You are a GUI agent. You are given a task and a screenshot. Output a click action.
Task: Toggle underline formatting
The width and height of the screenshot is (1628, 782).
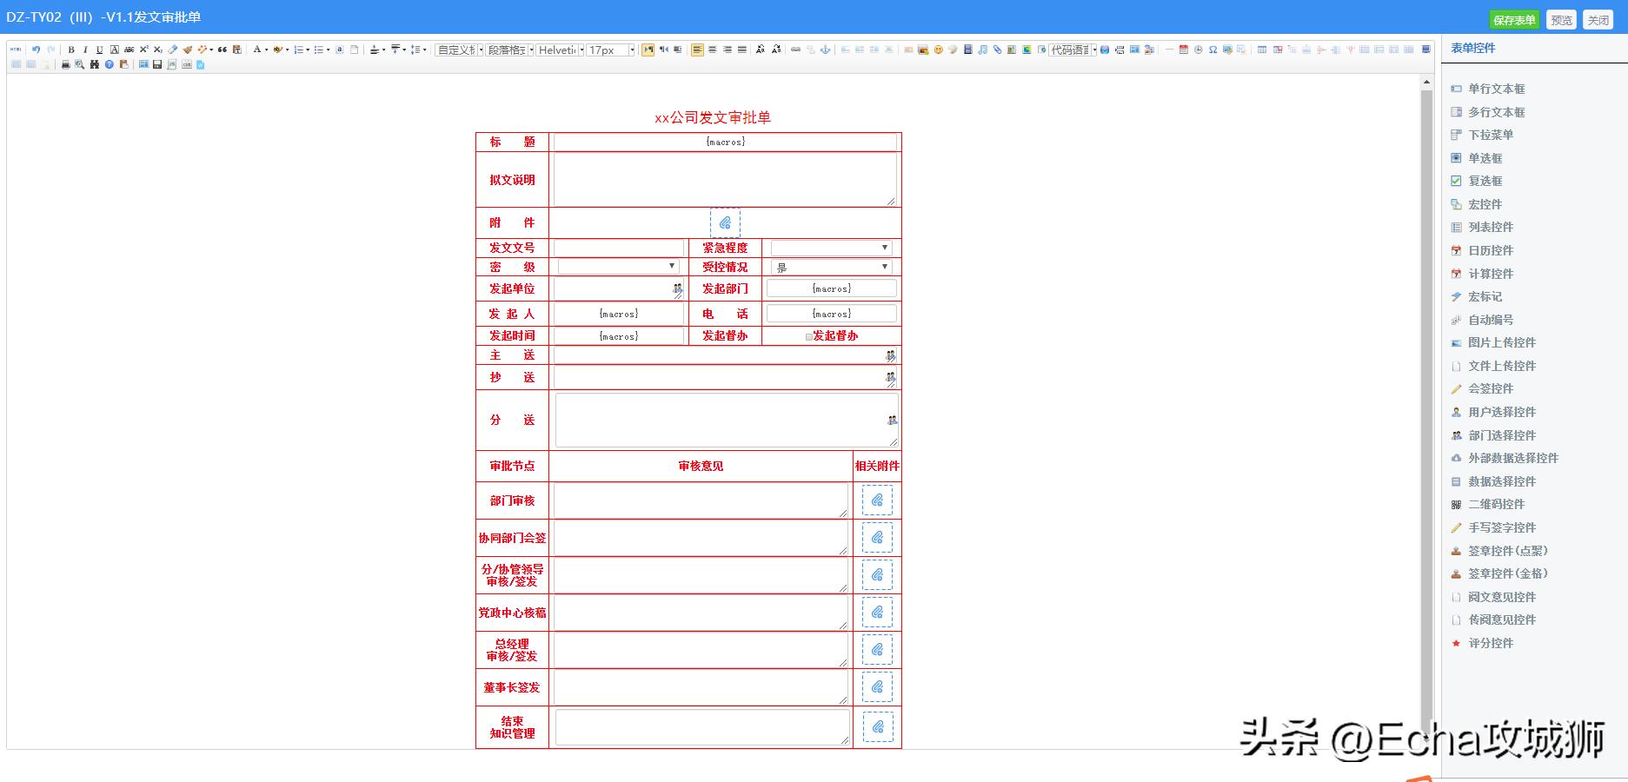point(100,50)
